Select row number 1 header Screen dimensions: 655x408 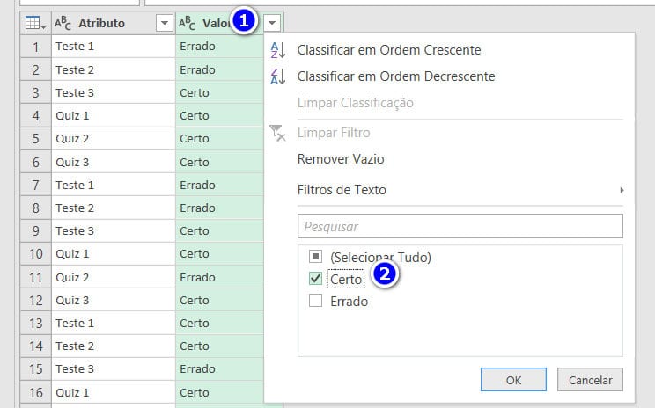coord(36,47)
